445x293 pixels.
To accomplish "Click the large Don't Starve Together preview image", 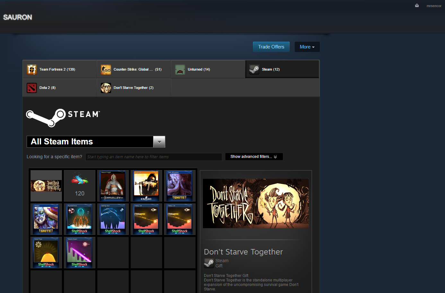I will pos(256,203).
